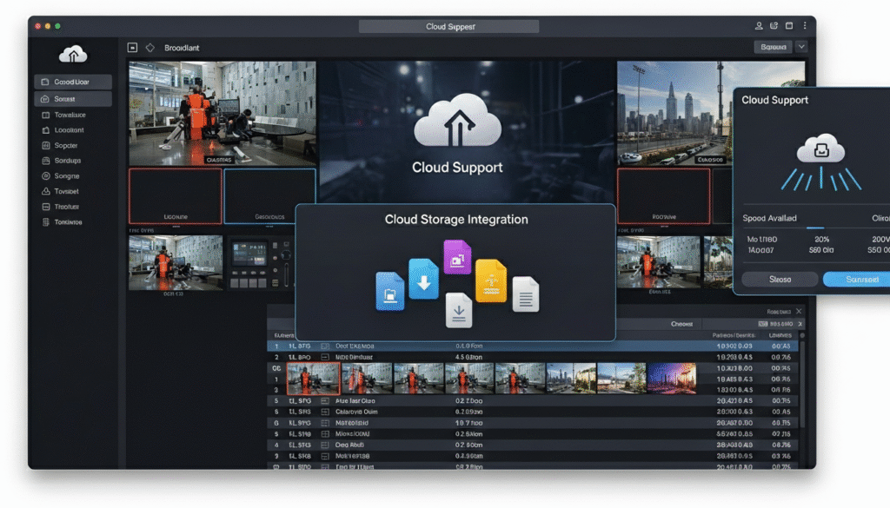Viewport: 890px width, 508px height.
Task: Select the blue file icon in the Cloud Storage dialog
Action: [x=390, y=292]
